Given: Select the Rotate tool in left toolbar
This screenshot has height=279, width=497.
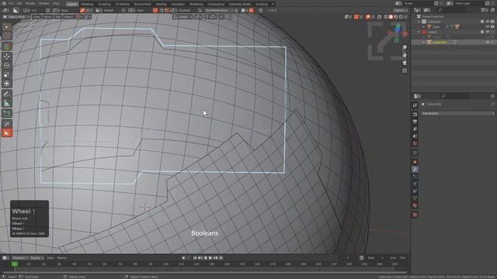Looking at the screenshot, I should coord(7,65).
